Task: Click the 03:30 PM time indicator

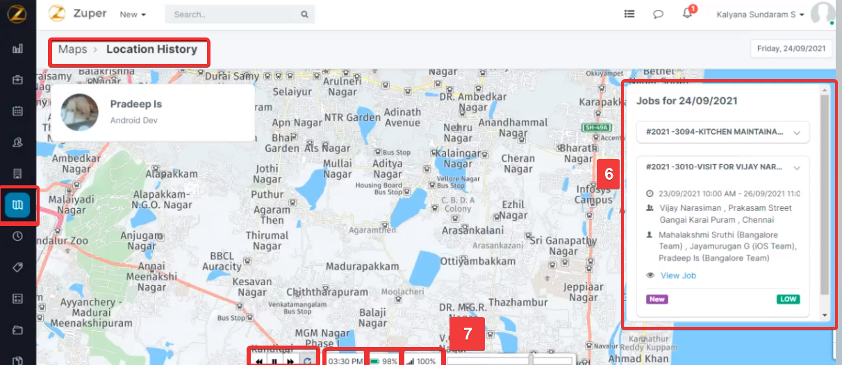Action: point(345,362)
